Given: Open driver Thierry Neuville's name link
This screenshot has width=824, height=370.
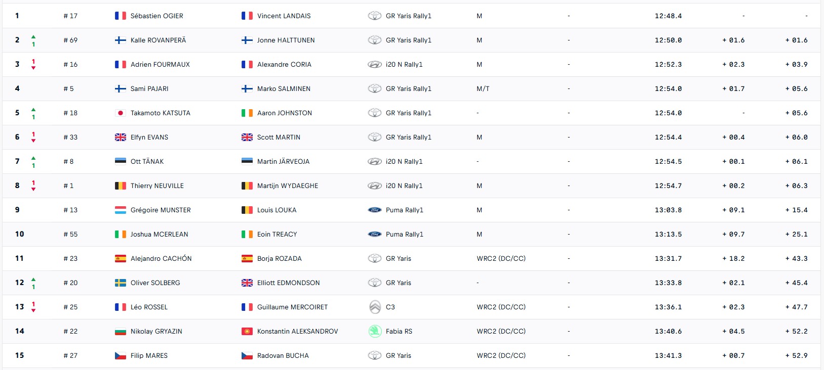Looking at the screenshot, I should 157,186.
